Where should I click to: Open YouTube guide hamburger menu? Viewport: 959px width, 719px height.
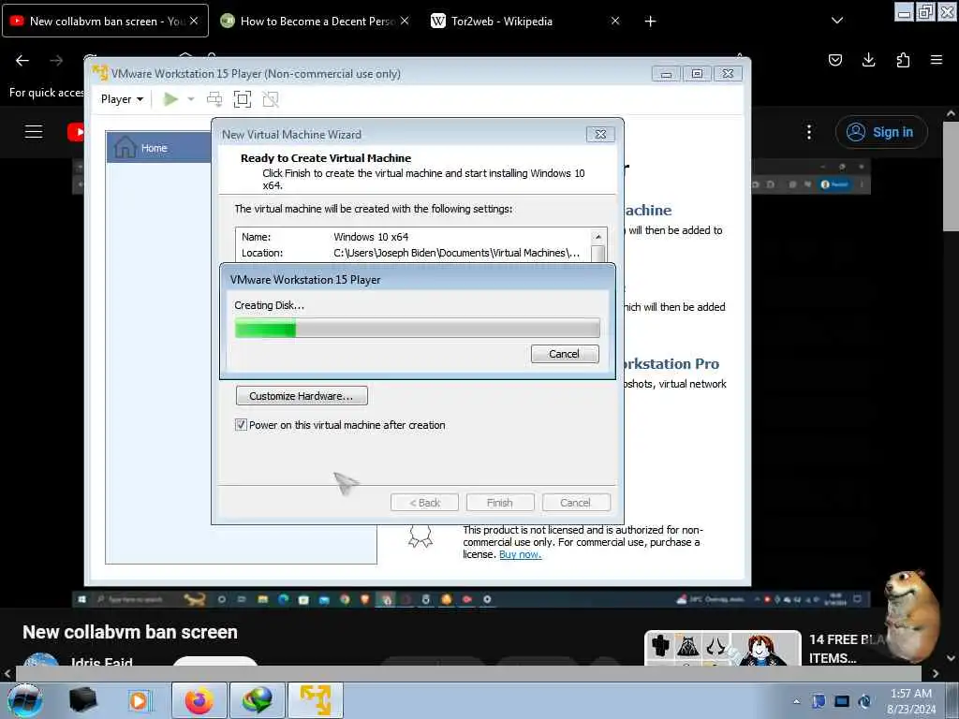pos(34,131)
